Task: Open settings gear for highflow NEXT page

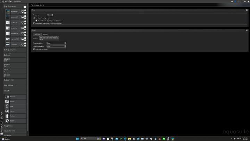Action: pyautogui.click(x=25, y=40)
